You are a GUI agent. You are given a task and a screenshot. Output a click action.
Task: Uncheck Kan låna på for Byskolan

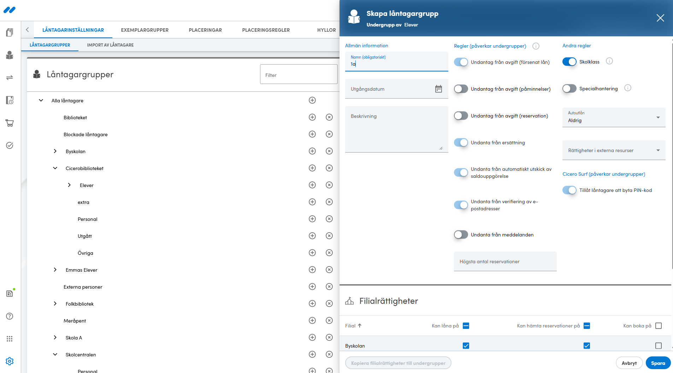(466, 346)
